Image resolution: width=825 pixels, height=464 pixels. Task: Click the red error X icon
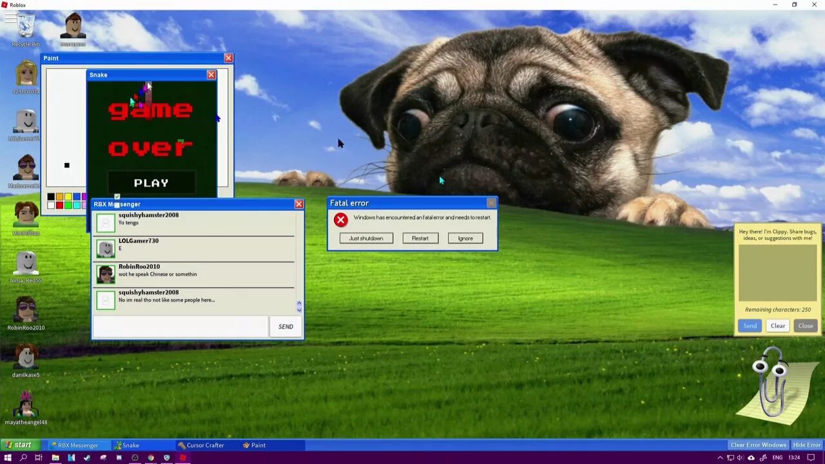341,220
